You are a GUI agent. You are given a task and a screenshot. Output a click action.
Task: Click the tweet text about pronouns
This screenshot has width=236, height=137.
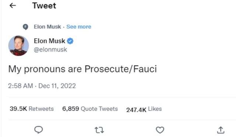[x=83, y=69]
